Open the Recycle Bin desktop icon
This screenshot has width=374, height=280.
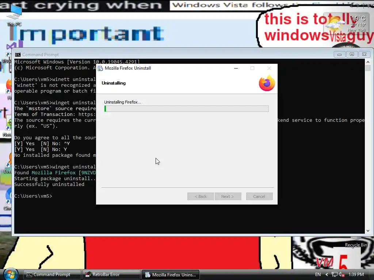pyautogui.click(x=356, y=242)
